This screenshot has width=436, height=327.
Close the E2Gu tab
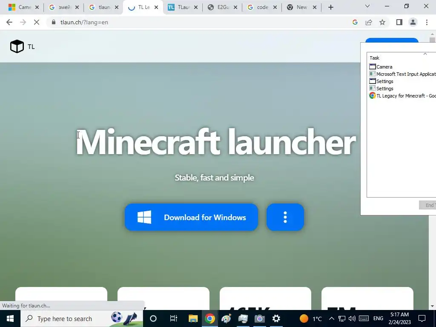coord(235,8)
